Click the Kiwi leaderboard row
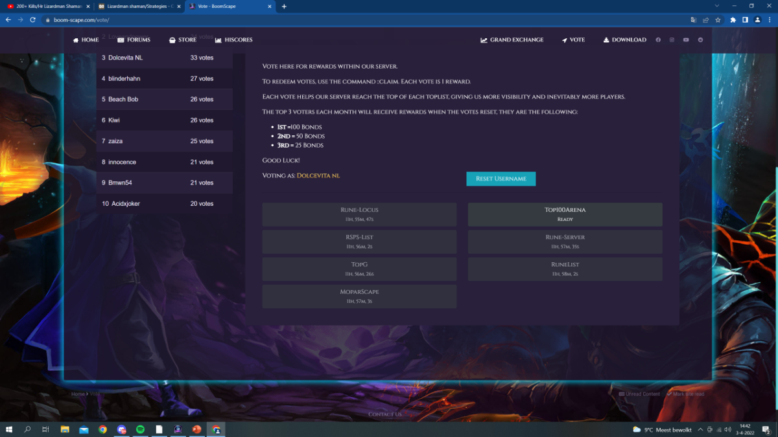 165,120
